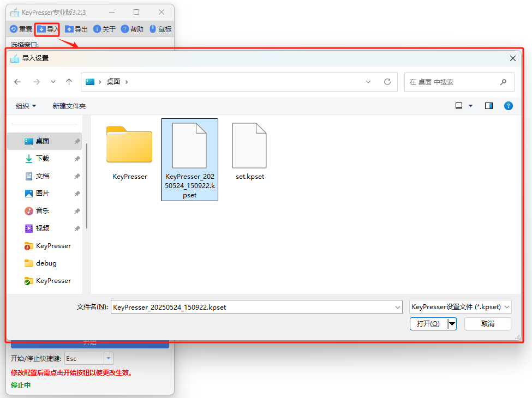The height and width of the screenshot is (398, 532).
Task: Select 桌面 in the navigation pane
Action: [44, 141]
